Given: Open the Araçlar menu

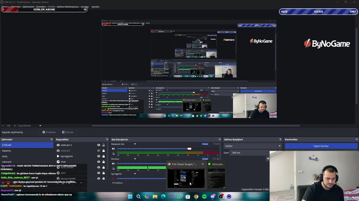Looking at the screenshot, I should (85, 7).
